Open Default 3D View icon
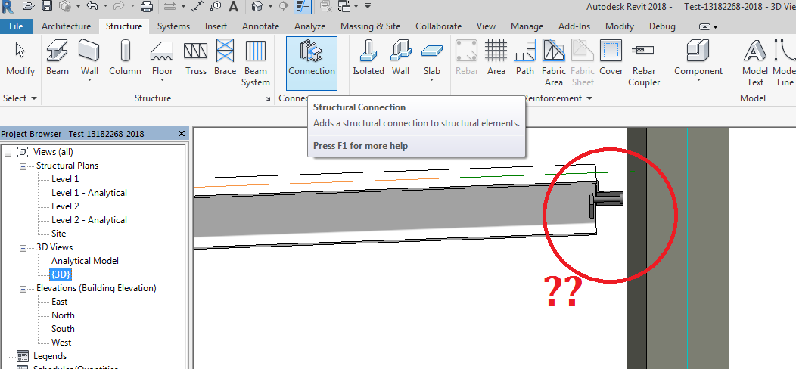Screen dimensions: 796x369 click(x=258, y=6)
